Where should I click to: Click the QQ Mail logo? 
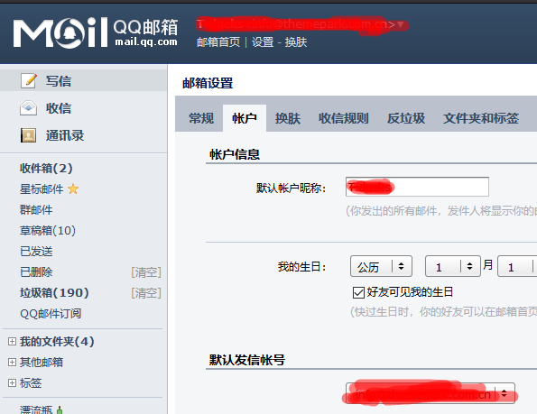(x=96, y=32)
